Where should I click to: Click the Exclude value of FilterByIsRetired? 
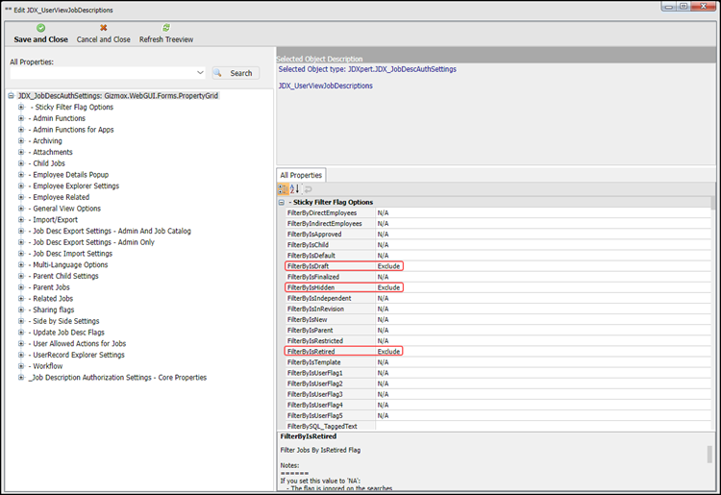pyautogui.click(x=388, y=351)
